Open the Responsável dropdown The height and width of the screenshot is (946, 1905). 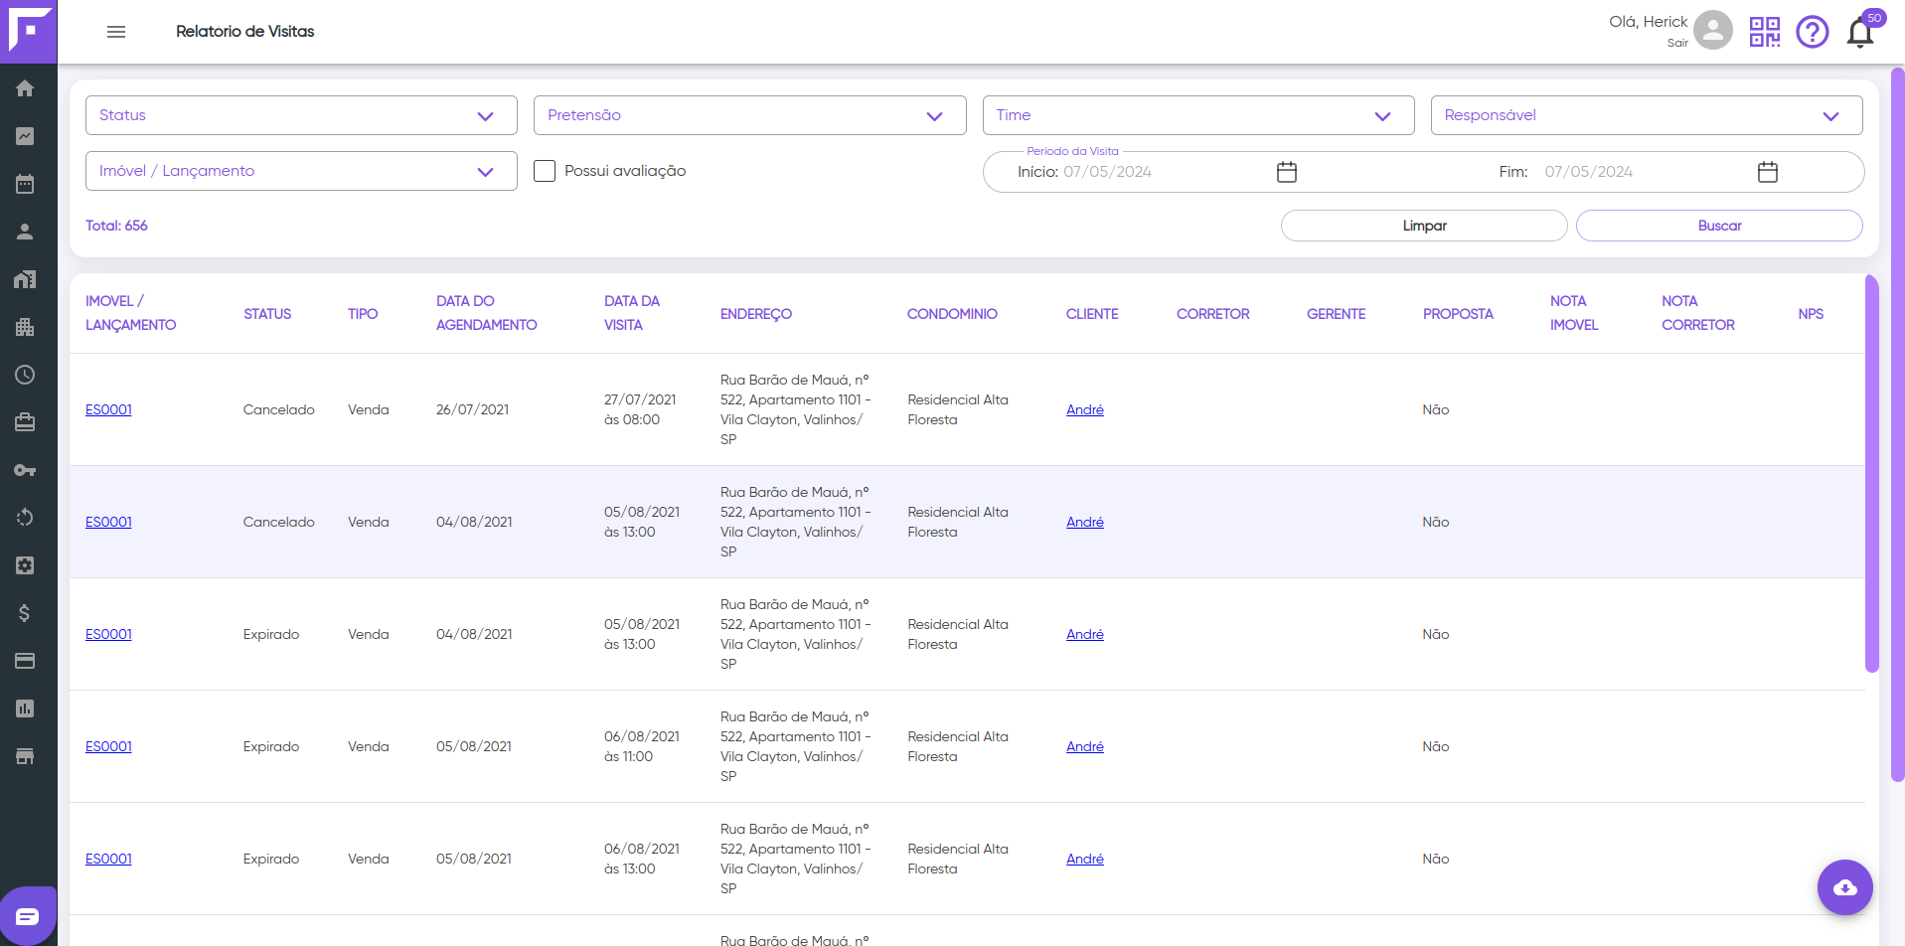pyautogui.click(x=1647, y=115)
